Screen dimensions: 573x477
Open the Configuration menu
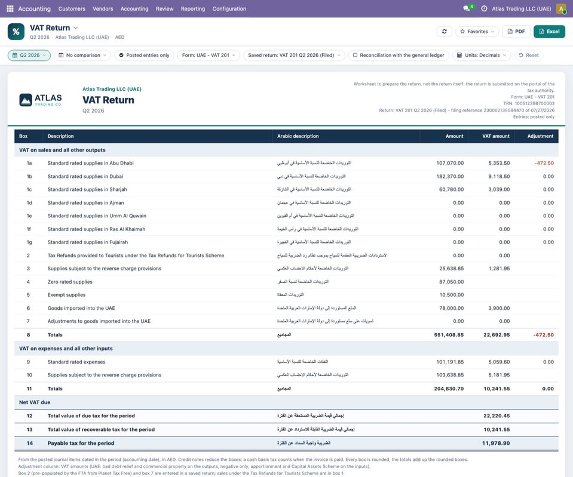pyautogui.click(x=229, y=8)
